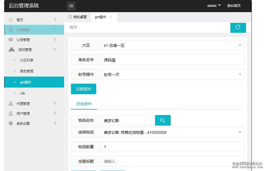The height and width of the screenshot is (171, 265).
Task: Click the 大区 field label
Action: (x=86, y=45)
